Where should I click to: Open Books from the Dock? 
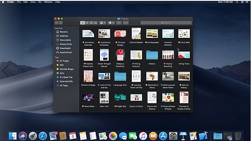(x=153, y=136)
